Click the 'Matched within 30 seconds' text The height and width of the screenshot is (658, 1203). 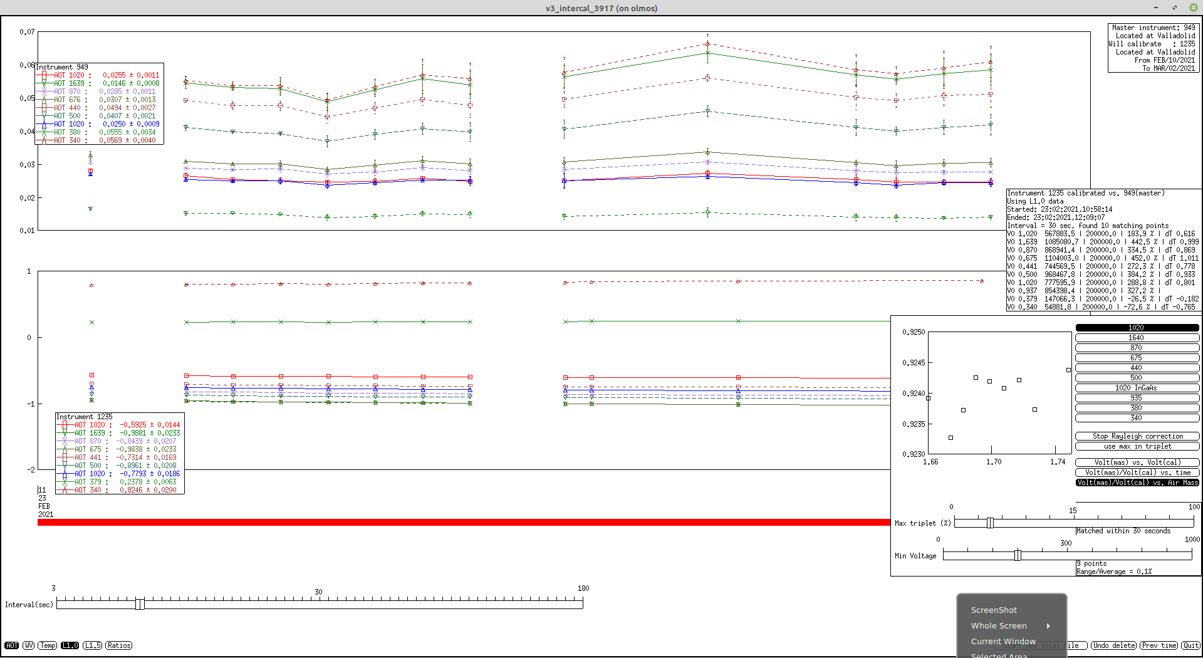(x=1123, y=531)
